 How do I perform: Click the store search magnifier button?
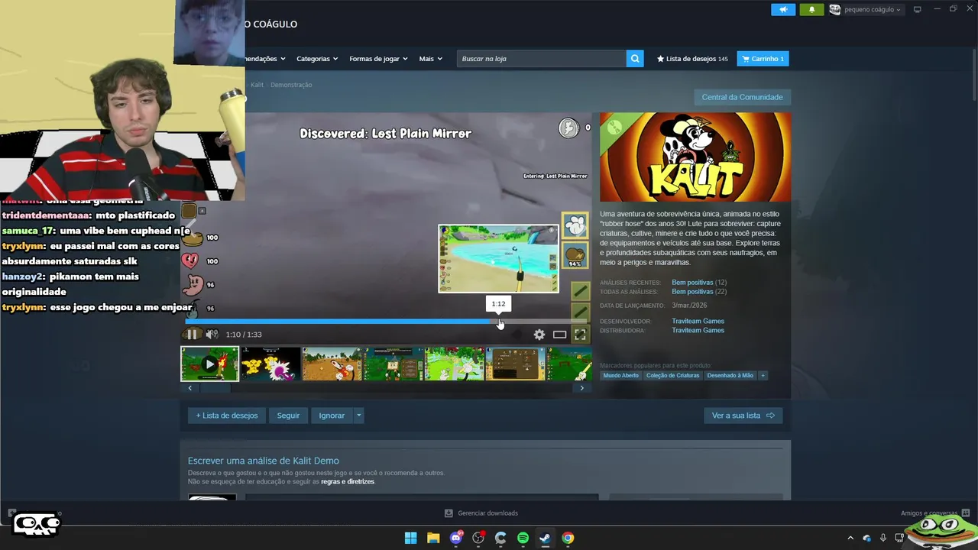tap(635, 59)
